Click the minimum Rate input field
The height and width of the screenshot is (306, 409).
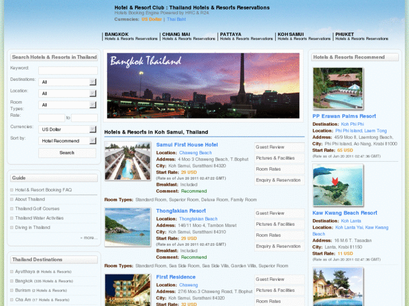click(51, 118)
